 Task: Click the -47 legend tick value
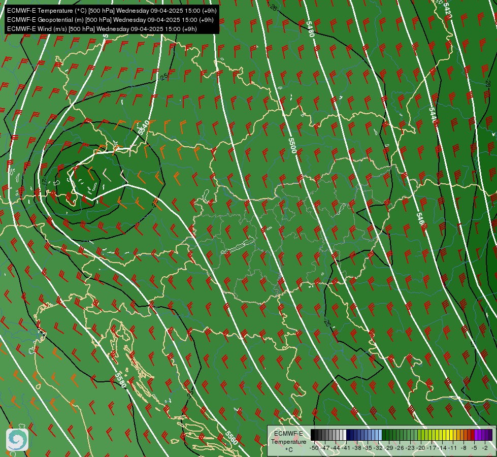(x=325, y=448)
